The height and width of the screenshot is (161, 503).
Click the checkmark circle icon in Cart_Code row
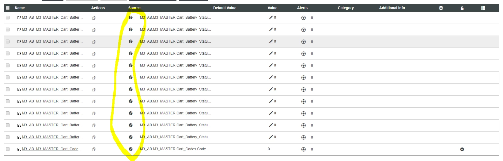click(462, 149)
